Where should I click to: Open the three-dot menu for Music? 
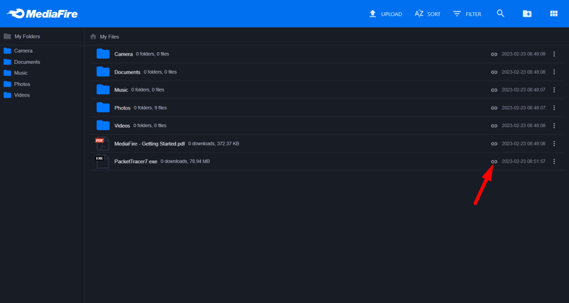554,90
